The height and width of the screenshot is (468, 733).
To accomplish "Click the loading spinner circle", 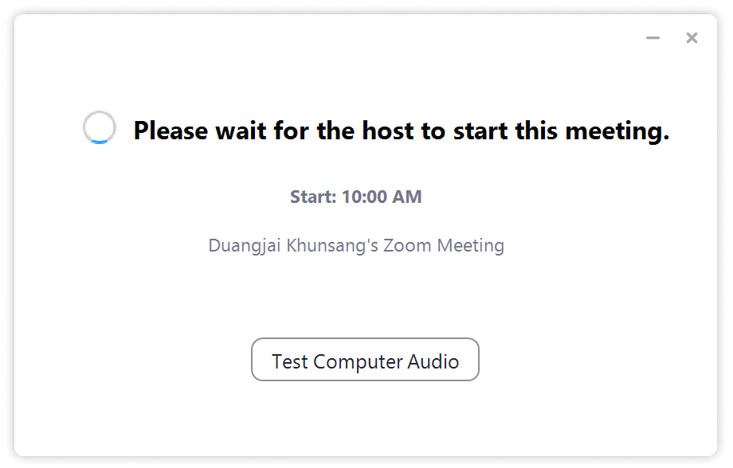I will click(100, 127).
